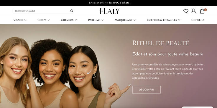This screenshot has width=217, height=108.
Task: Expand the Parfums menu chevron
Action: click(x=102, y=20)
